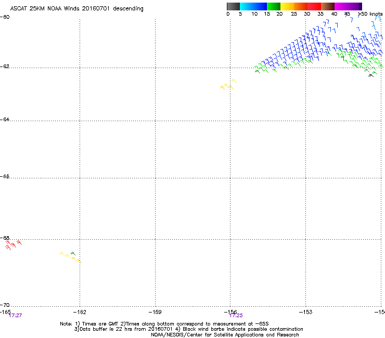Viewport: 385px width, 338px height.
Task: Click the cyan 5-10 knots color segment
Action: (x=246, y=6)
